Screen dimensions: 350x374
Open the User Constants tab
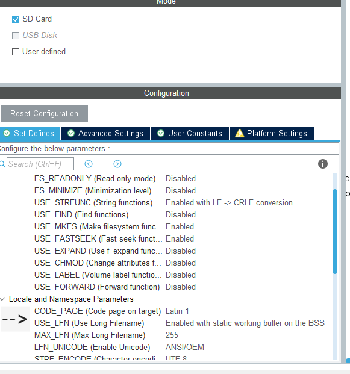click(x=190, y=133)
